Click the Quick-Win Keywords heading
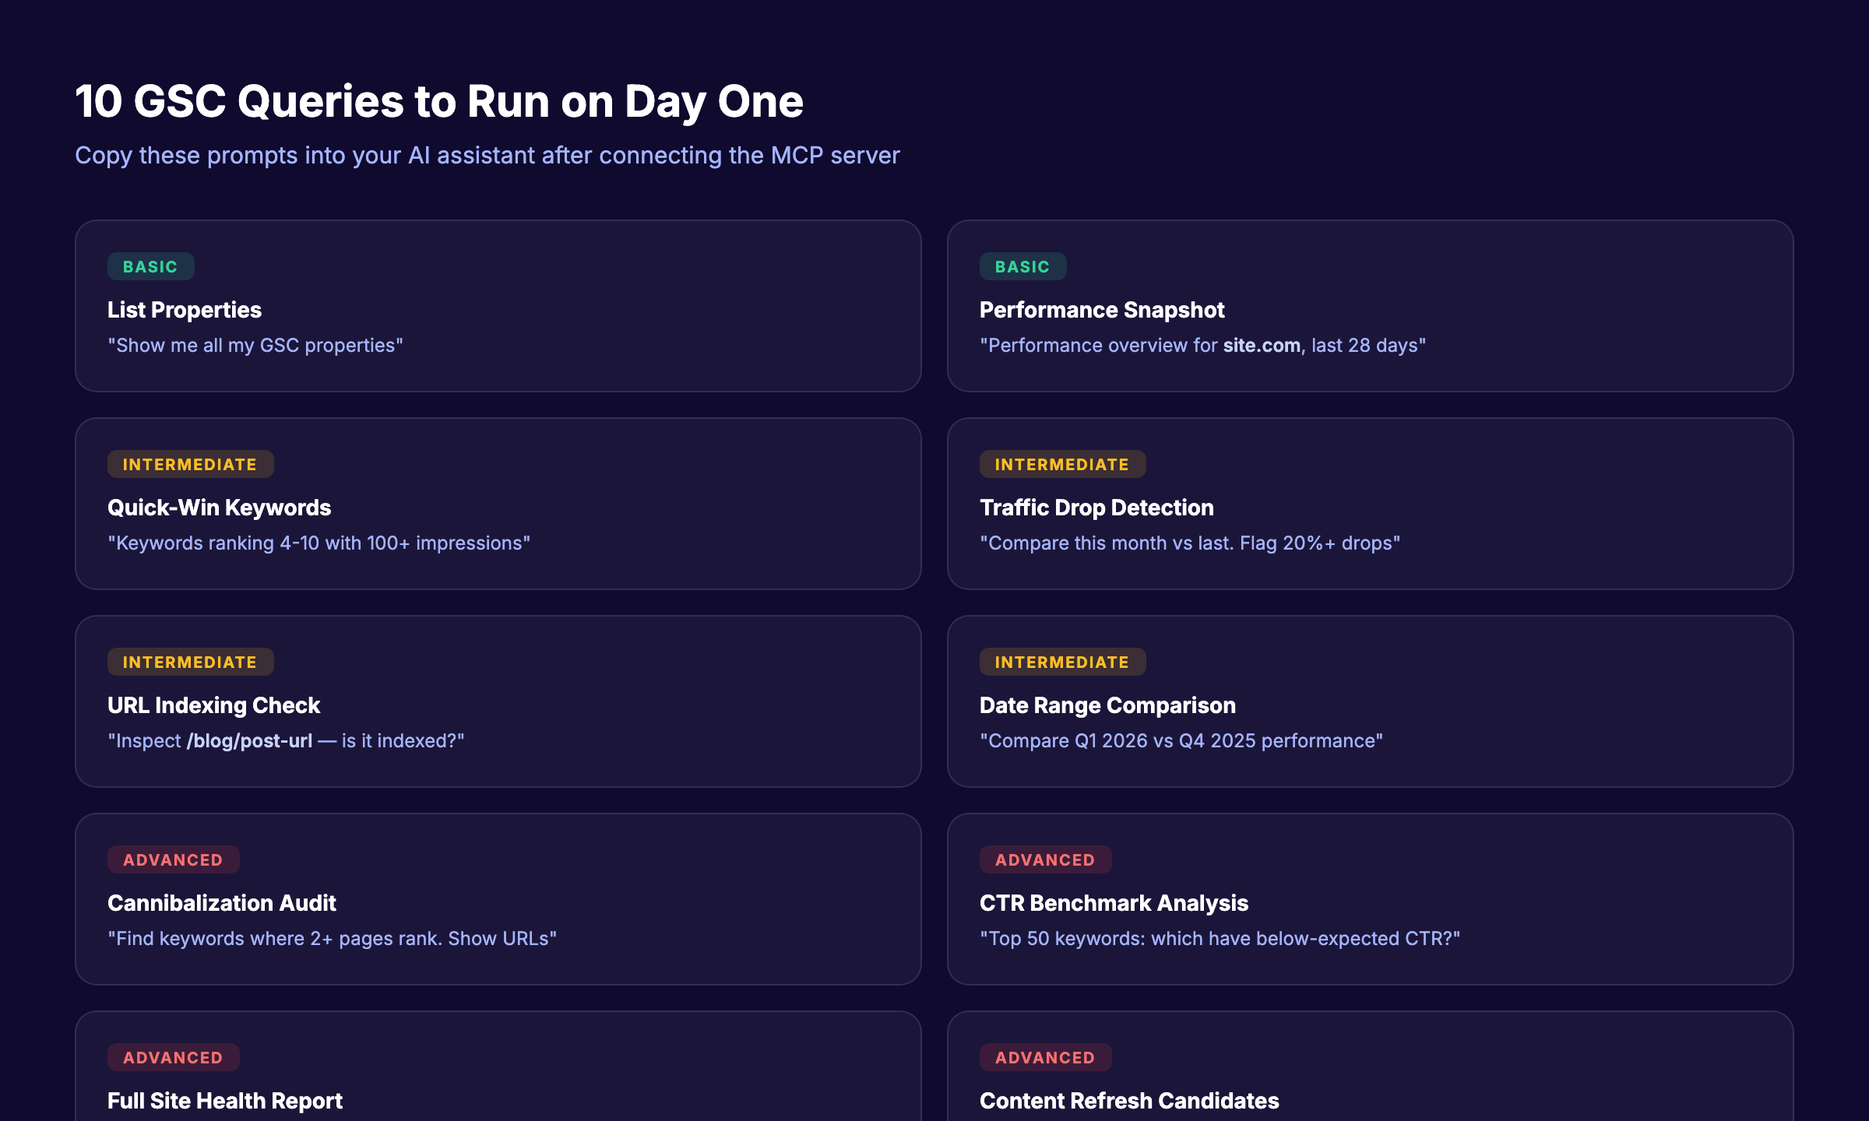This screenshot has width=1869, height=1121. point(219,508)
